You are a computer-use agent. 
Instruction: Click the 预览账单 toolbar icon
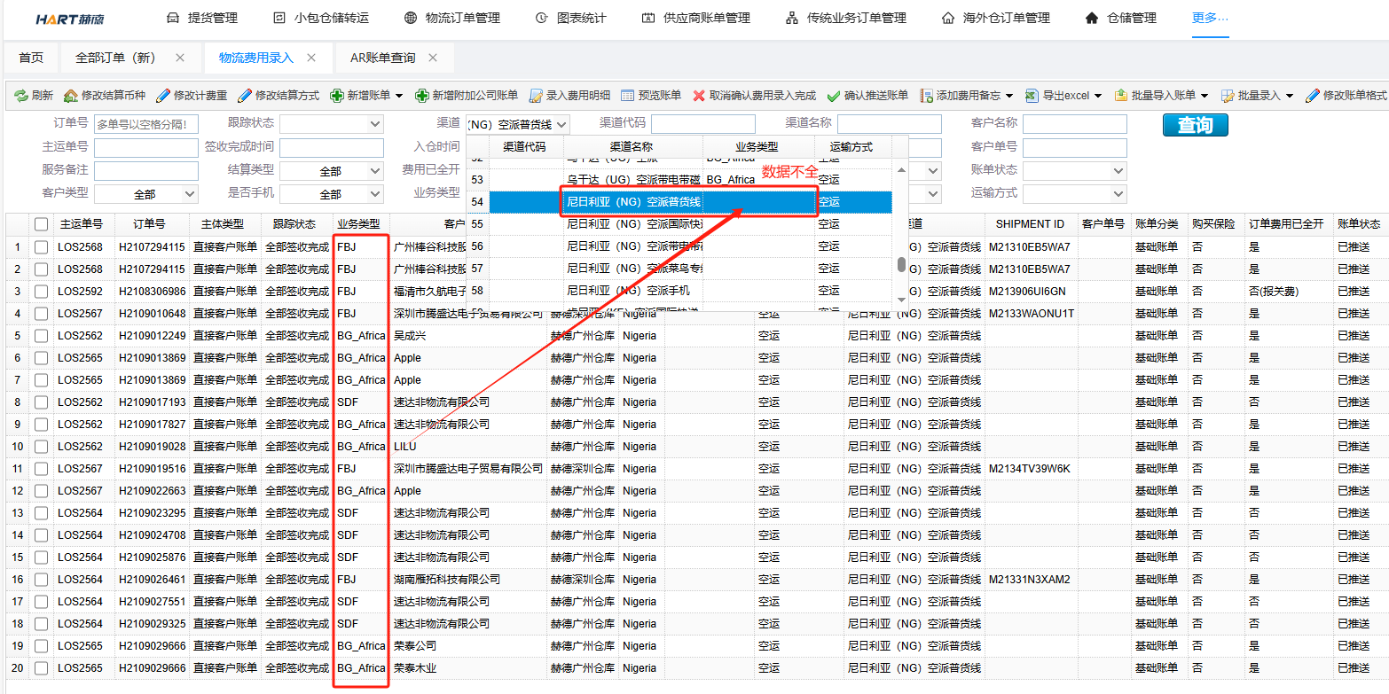pyautogui.click(x=628, y=96)
